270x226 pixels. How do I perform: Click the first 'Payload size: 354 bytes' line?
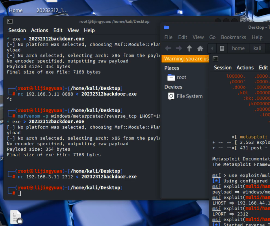[39, 66]
